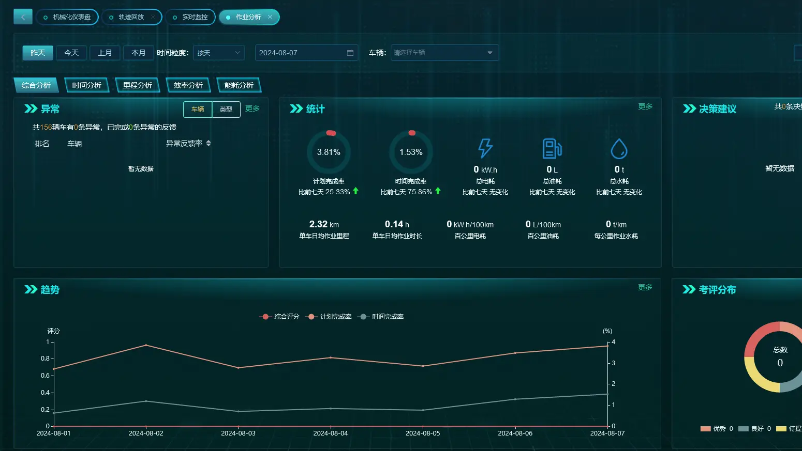Open the 车辆 selection dropdown
Screen dimensions: 802x451
(444, 53)
